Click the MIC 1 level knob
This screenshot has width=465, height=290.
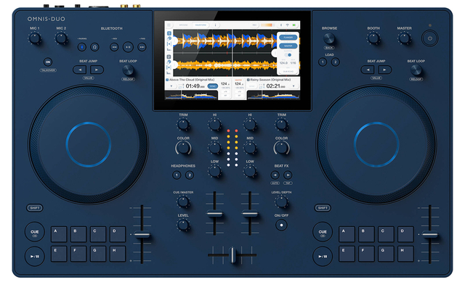[35, 38]
